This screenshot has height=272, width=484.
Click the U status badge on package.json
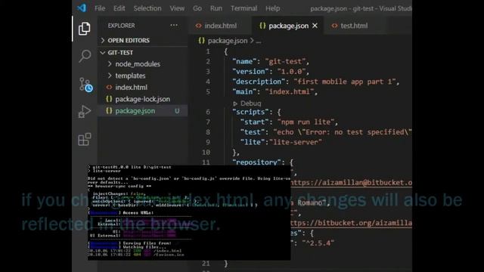(x=177, y=111)
